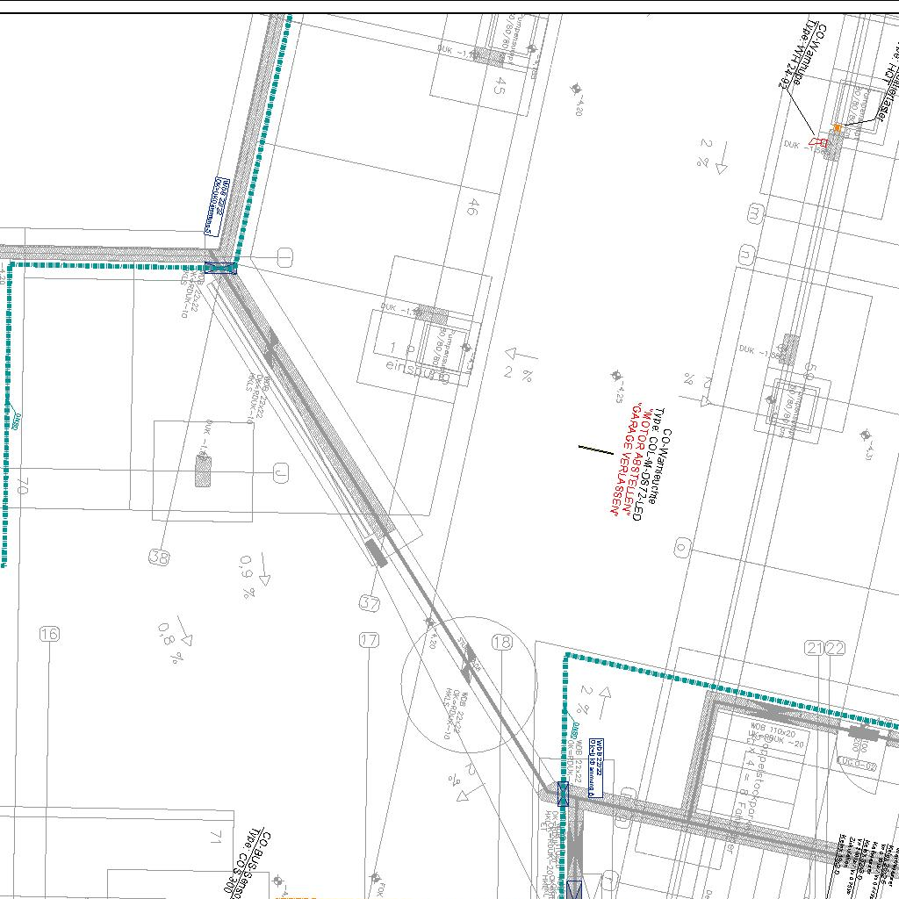Select blue crossed box at upper-left duct corner

(221, 269)
